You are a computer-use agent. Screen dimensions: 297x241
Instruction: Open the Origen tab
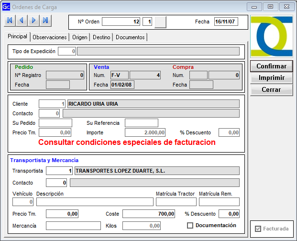click(80, 37)
